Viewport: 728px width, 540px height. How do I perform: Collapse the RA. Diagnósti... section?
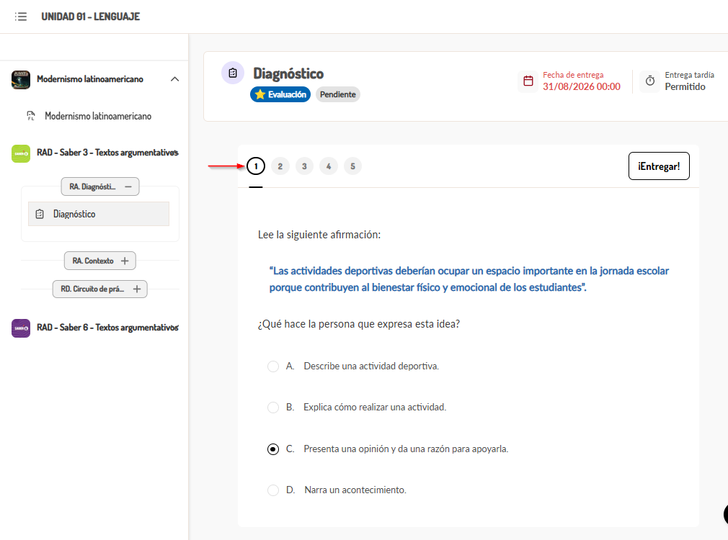[99, 186]
